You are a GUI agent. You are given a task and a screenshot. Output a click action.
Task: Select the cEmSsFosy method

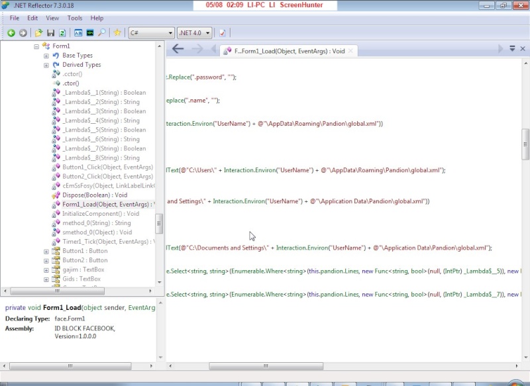109,186
